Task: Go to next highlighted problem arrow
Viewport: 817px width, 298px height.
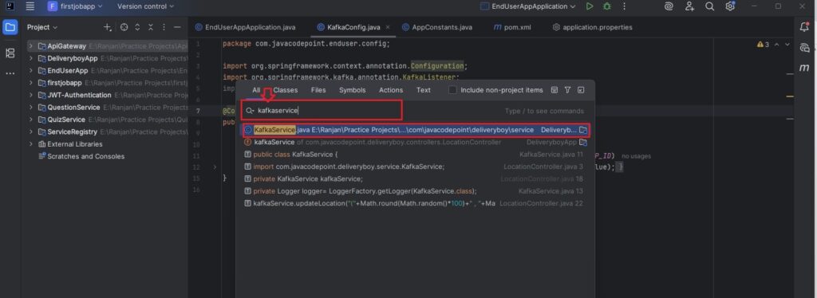Action: pos(788,45)
